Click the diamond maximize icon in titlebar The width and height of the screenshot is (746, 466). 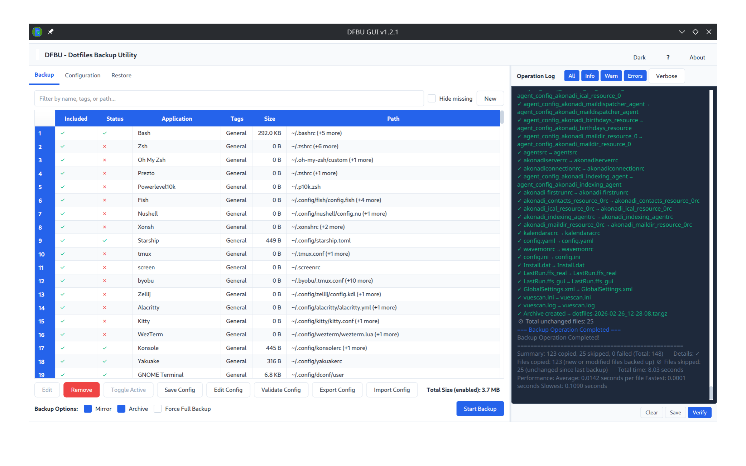click(x=695, y=32)
